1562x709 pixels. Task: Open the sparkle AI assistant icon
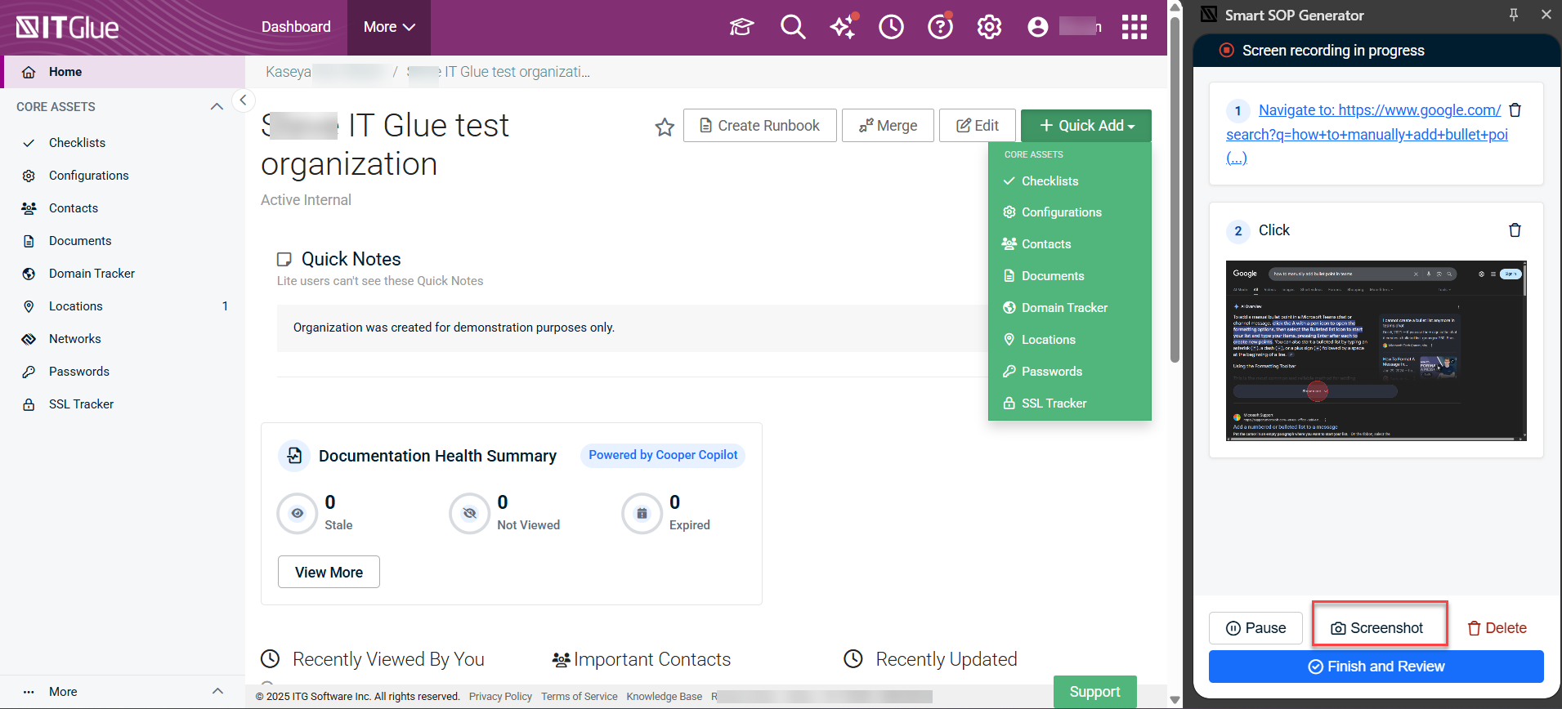(x=844, y=26)
